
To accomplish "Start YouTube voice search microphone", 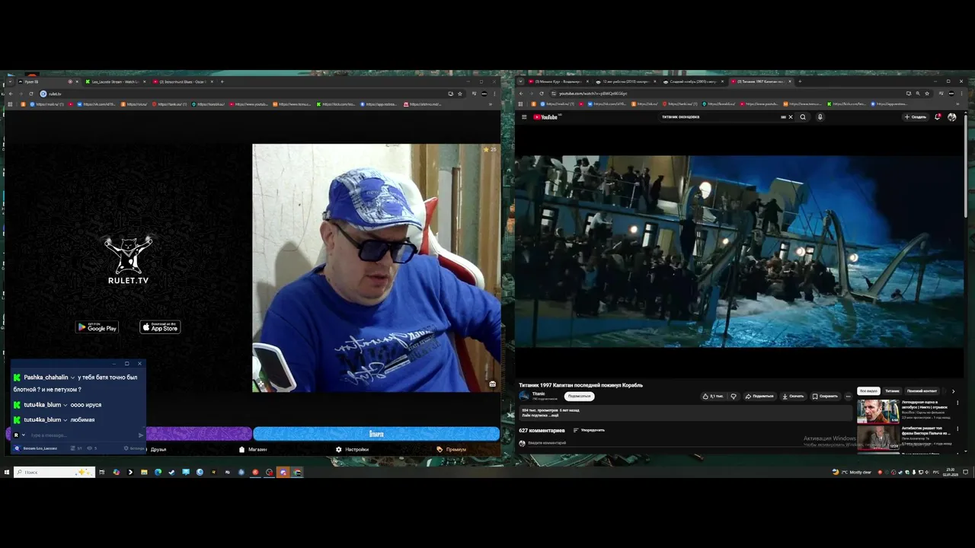I will (820, 117).
